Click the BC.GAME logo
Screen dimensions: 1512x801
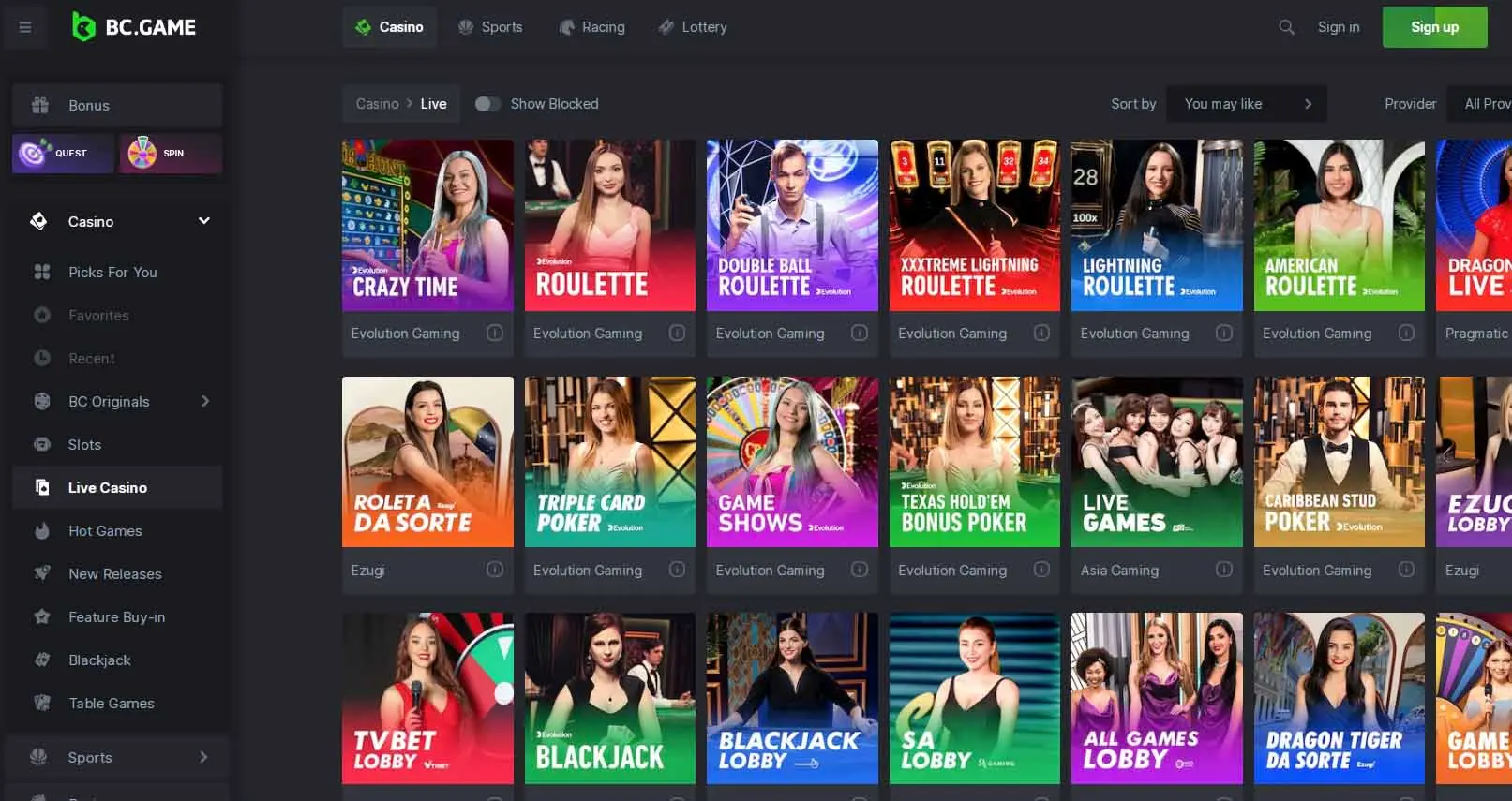click(134, 27)
